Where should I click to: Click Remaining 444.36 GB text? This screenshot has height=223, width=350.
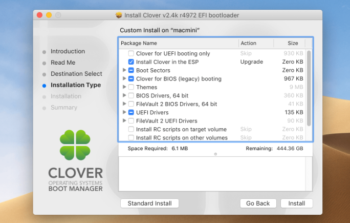point(274,149)
